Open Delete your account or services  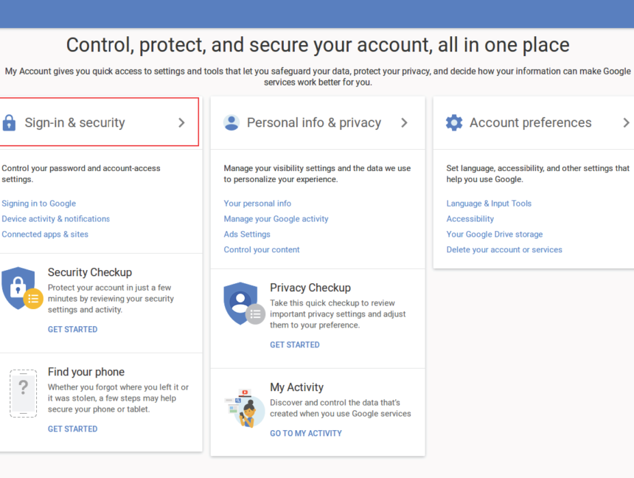(504, 249)
